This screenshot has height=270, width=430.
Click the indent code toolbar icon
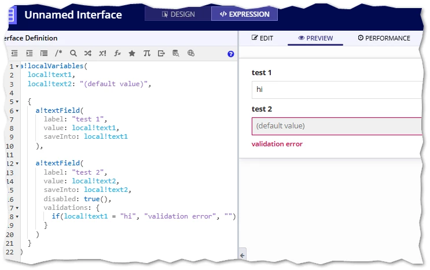(x=29, y=53)
